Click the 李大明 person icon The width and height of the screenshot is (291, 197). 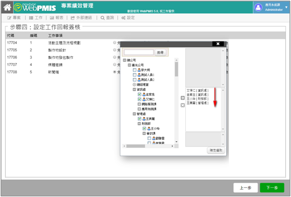coord(139,70)
